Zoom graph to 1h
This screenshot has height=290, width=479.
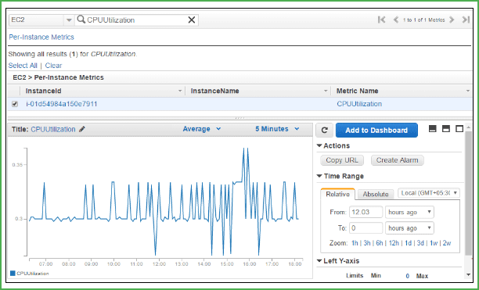coord(355,243)
